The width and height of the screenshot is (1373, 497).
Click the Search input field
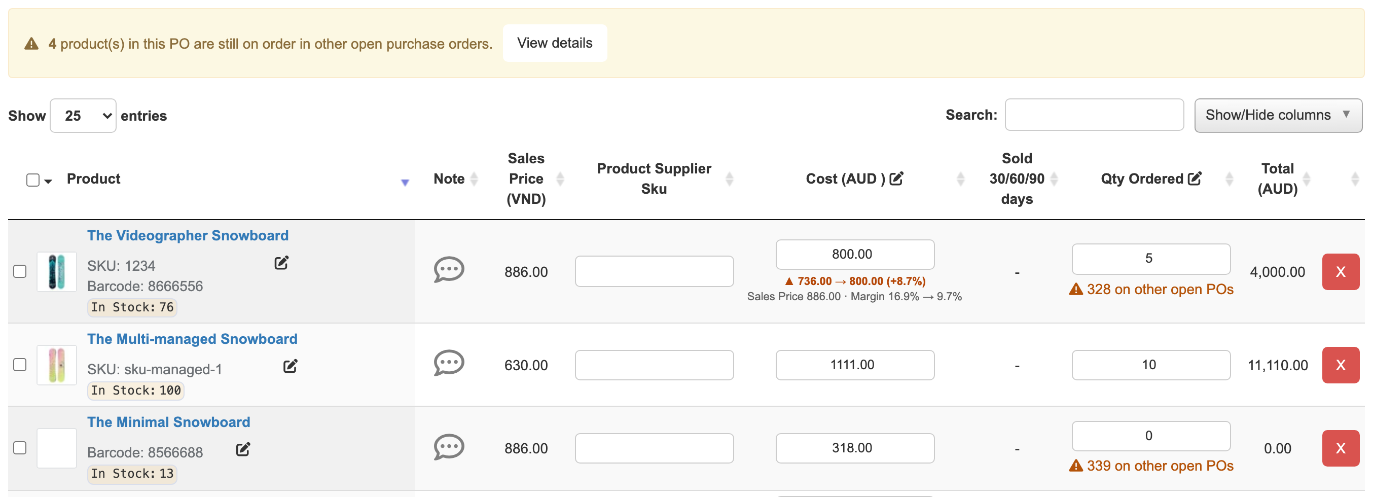pos(1094,115)
